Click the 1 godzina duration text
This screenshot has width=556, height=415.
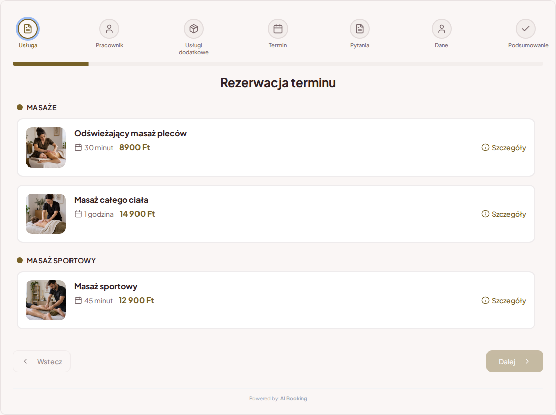click(99, 215)
